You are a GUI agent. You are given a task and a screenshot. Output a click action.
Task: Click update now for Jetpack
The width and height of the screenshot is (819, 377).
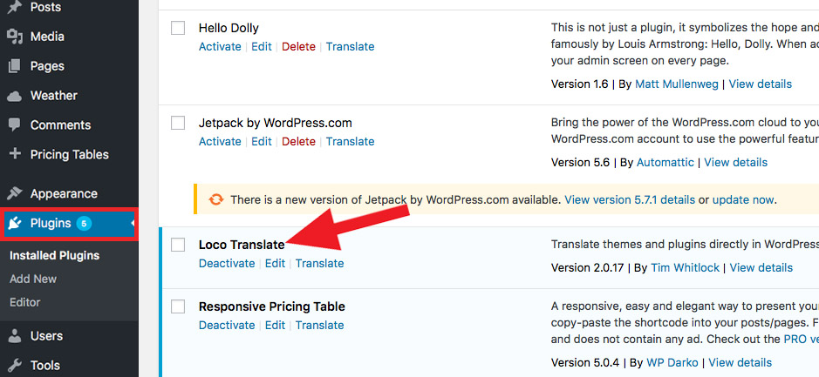(x=743, y=199)
